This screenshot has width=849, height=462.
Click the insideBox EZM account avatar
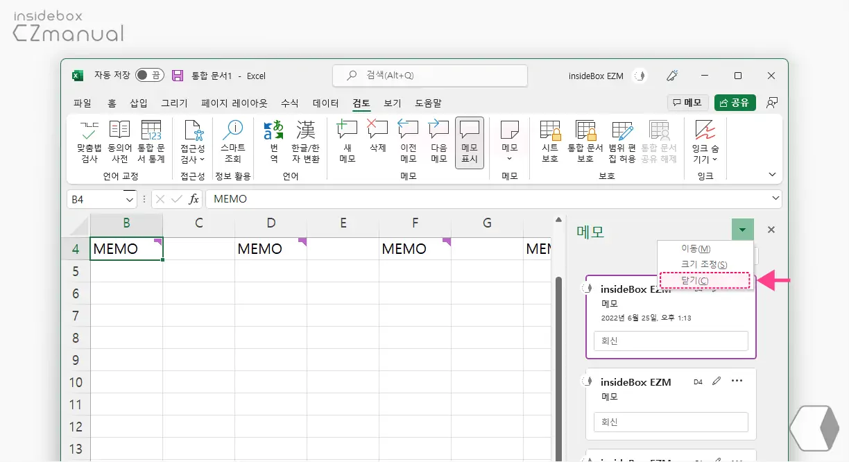(640, 76)
